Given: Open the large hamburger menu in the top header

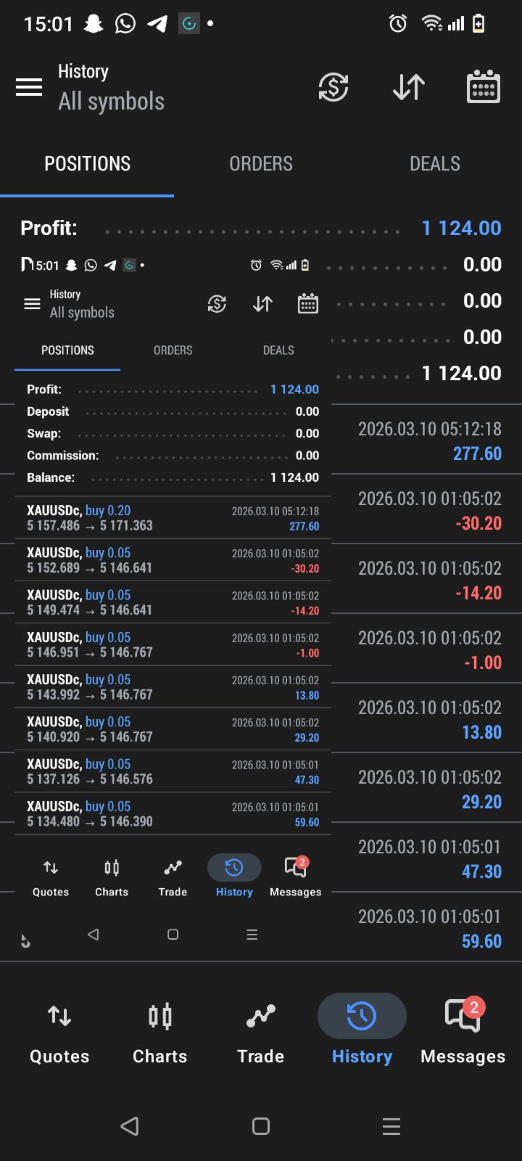Looking at the screenshot, I should coord(29,88).
